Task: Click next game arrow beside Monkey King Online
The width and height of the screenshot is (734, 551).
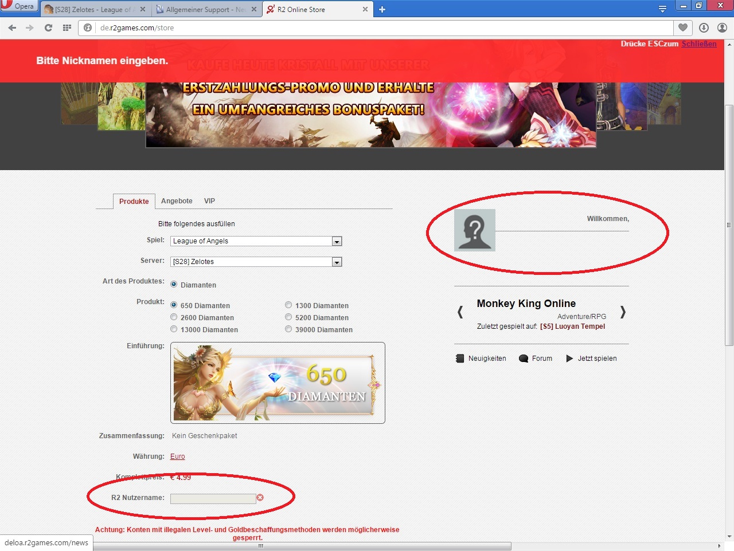Action: click(623, 312)
